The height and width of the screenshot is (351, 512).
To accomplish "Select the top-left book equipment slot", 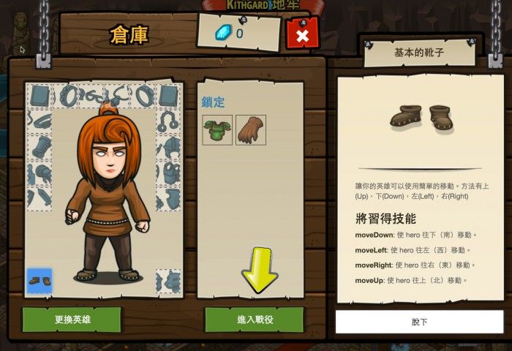I will pos(39,96).
